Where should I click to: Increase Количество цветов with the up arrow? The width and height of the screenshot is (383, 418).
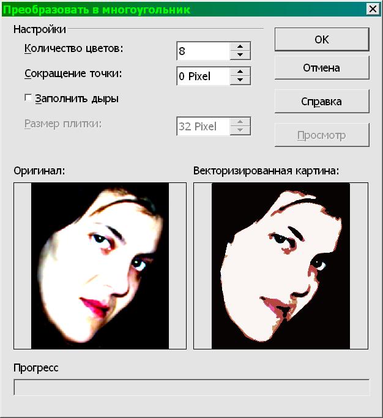pos(240,47)
